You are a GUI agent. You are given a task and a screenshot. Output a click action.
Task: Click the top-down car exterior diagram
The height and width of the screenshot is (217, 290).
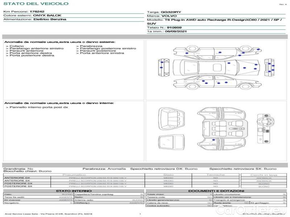tap(216, 68)
